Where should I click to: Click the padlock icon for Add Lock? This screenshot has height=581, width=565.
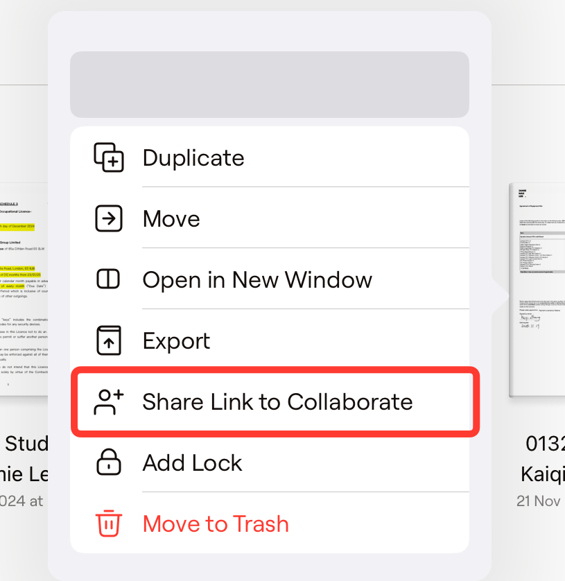click(109, 462)
